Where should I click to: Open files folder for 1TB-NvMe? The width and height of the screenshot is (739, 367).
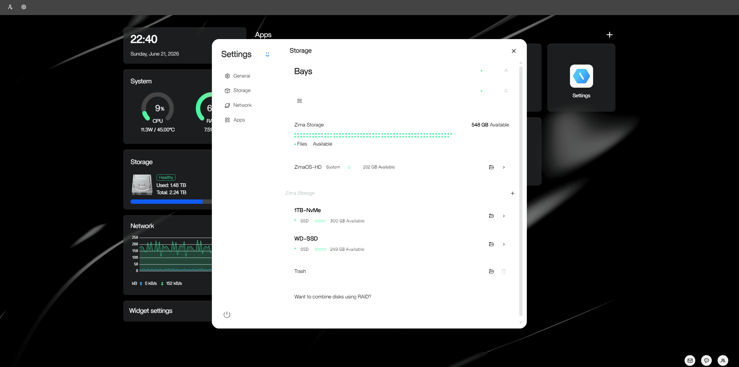[x=491, y=216]
